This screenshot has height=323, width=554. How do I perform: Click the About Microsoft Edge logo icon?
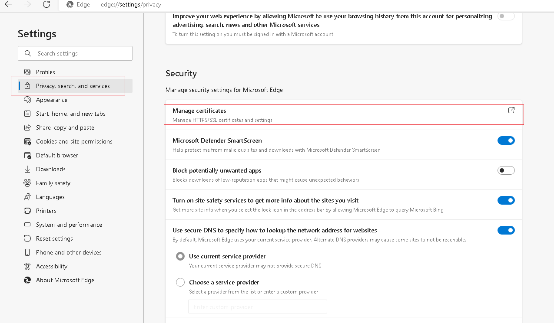point(27,280)
